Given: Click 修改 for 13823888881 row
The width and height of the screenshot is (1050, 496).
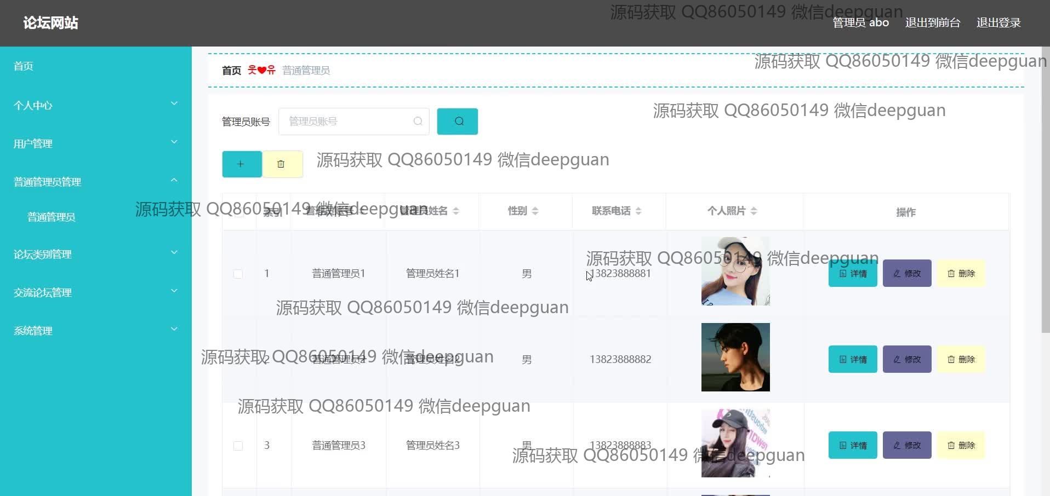Looking at the screenshot, I should [907, 273].
